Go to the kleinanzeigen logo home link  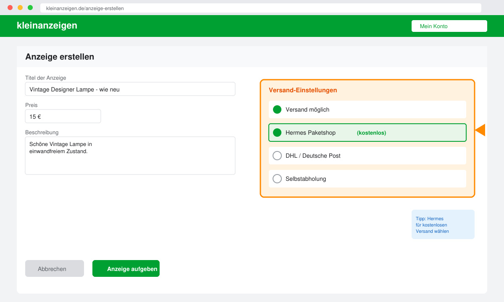47,25
